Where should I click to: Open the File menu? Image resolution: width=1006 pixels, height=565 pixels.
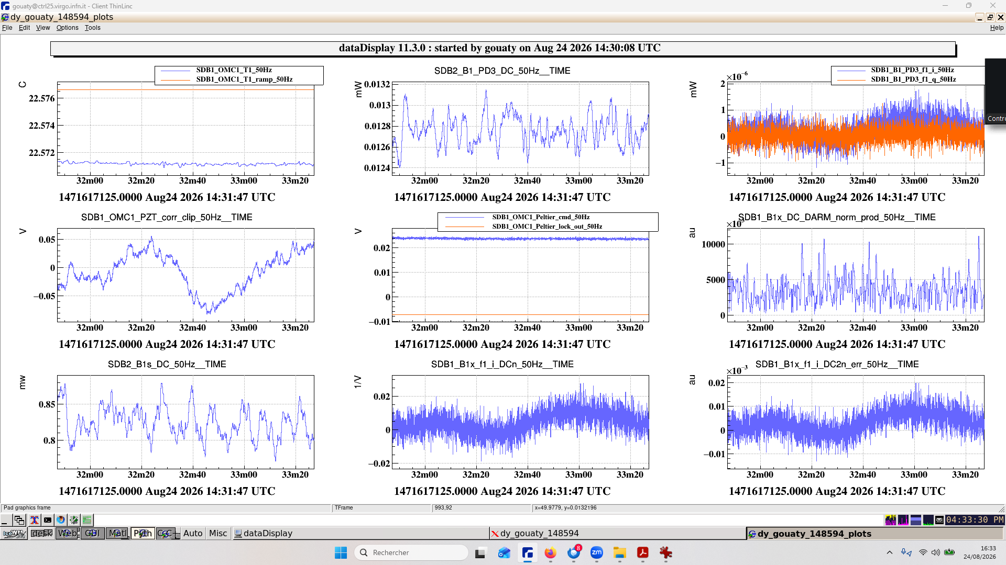[x=7, y=28]
